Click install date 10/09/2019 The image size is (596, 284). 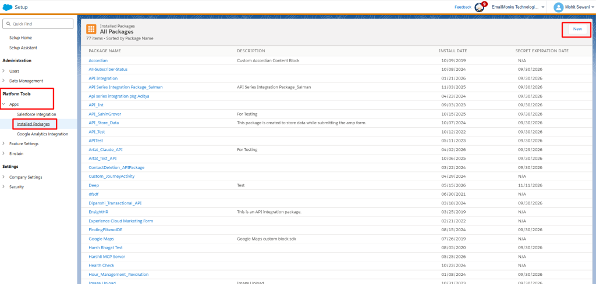453,60
